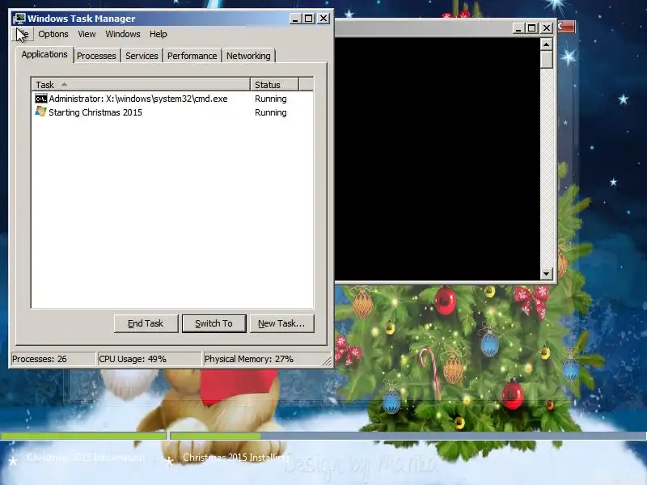
Task: Click the Windows flag icon beside Starting Christmas 2015
Action: pyautogui.click(x=41, y=112)
